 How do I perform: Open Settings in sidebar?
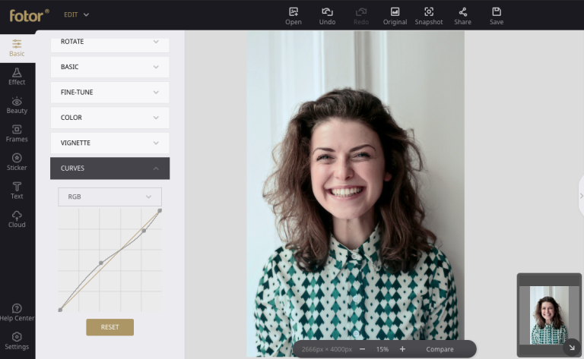(x=17, y=341)
